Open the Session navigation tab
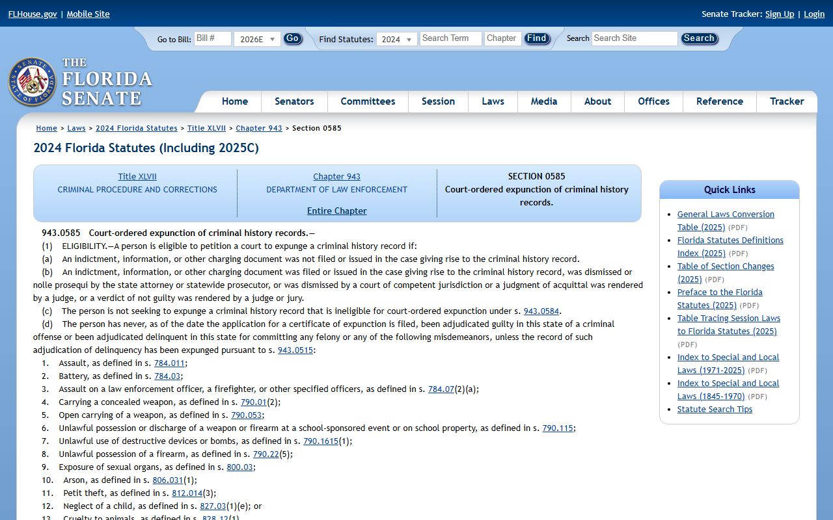The image size is (833, 520). [438, 101]
